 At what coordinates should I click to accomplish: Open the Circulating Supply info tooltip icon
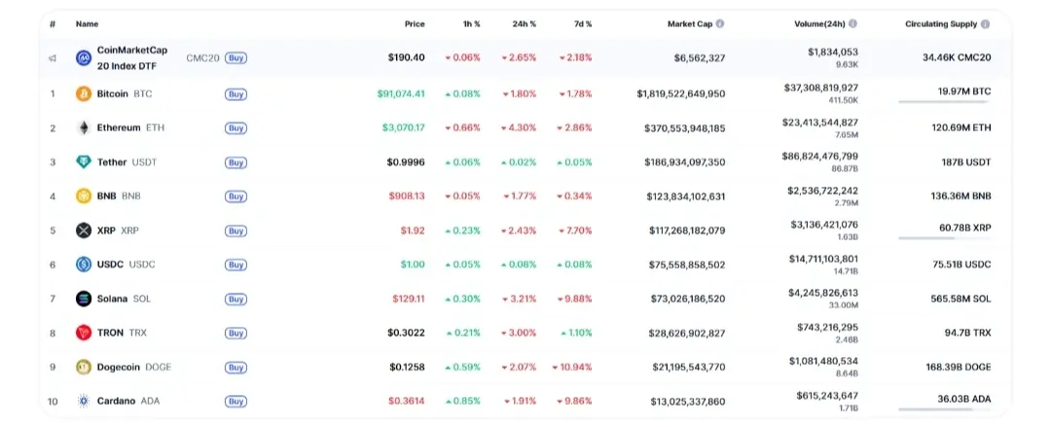pos(985,23)
